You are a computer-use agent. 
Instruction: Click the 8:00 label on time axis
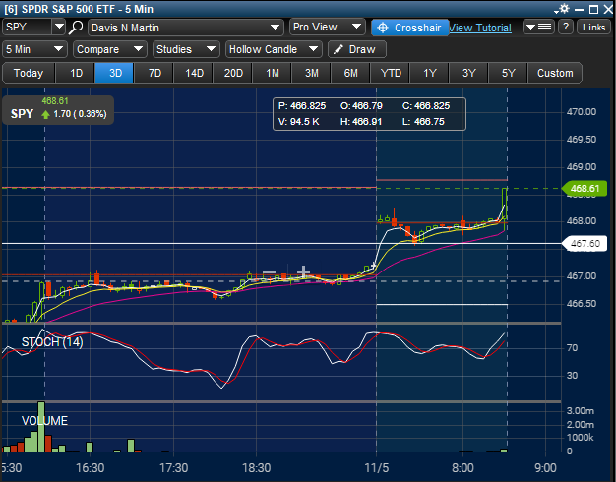(x=462, y=468)
